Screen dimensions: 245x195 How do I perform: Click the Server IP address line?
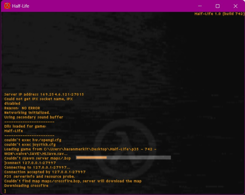pyautogui.click(x=44, y=94)
